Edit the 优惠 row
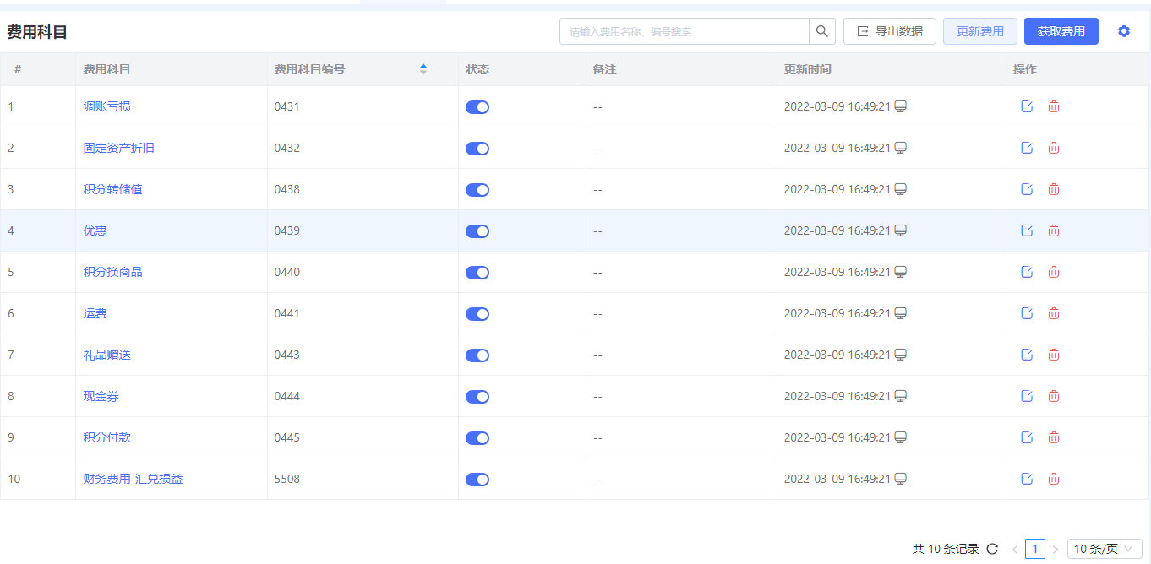 click(x=1027, y=230)
